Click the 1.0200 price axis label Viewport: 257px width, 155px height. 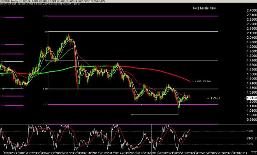point(252,115)
